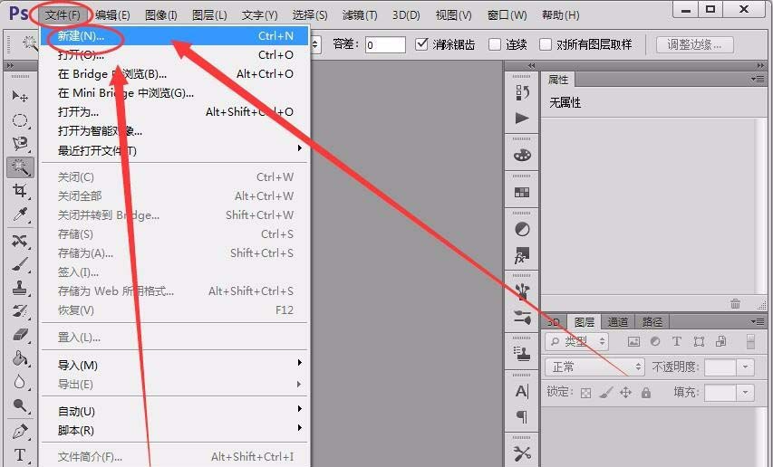This screenshot has width=773, height=467.
Task: Open the layers panel flyout menu
Action: coord(759,321)
